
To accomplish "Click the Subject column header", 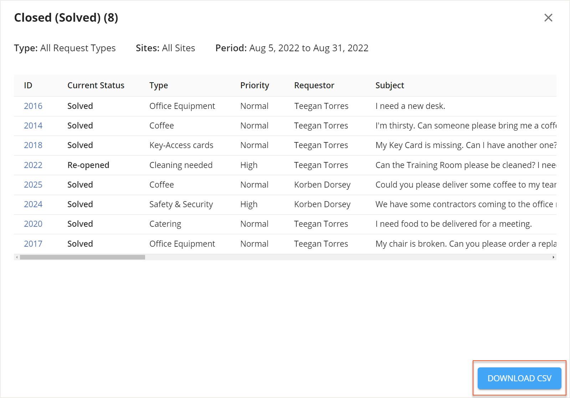I will pyautogui.click(x=390, y=85).
